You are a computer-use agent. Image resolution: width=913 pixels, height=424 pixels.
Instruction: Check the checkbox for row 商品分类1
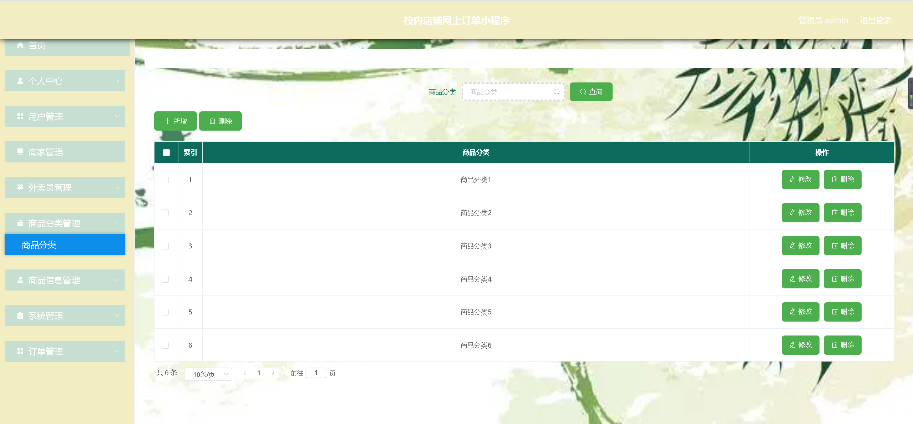[x=166, y=180]
